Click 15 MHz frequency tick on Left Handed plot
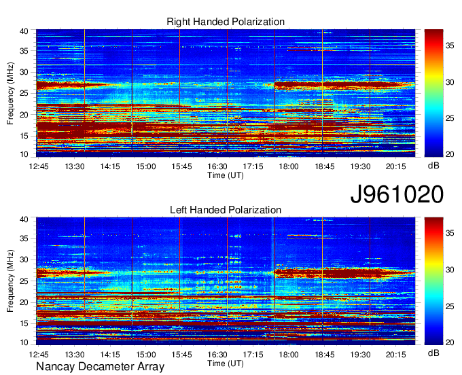This screenshot has width=462, height=375. [x=24, y=324]
